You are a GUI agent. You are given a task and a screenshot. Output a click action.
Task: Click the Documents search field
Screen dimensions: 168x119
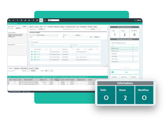point(50,47)
